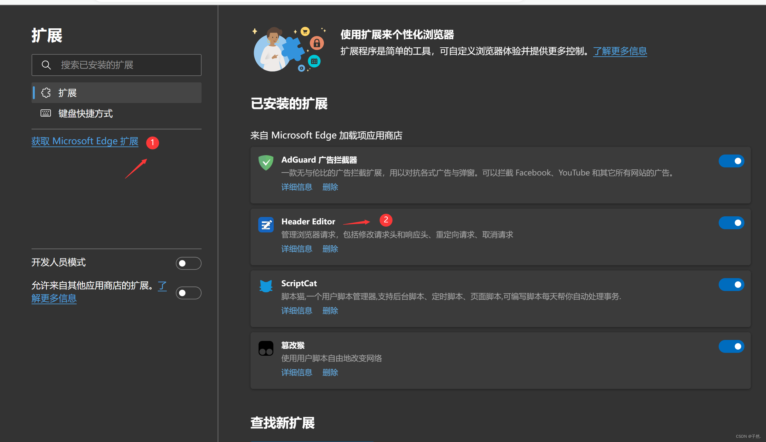Viewport: 766px width, 442px height.
Task: Disable the ScriptCat extension toggle
Action: point(731,285)
